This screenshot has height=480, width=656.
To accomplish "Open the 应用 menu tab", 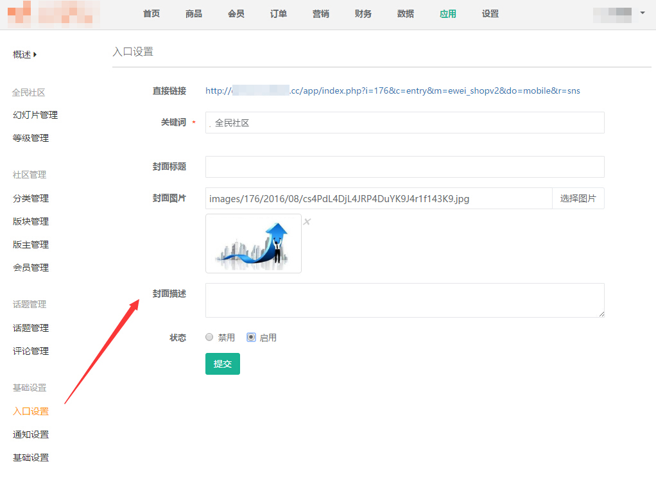I will (x=448, y=14).
